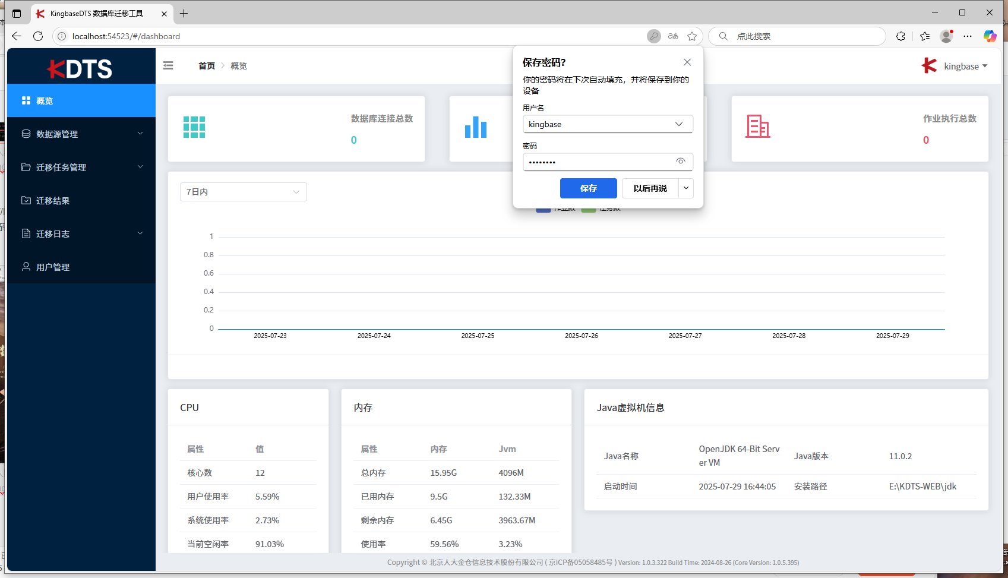This screenshot has height=578, width=1008.
Task: Click the 点此搜索 search box
Action: [x=797, y=36]
